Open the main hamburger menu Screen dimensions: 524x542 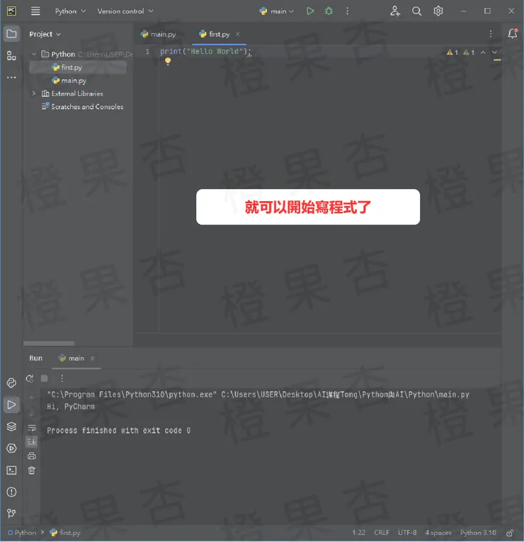point(35,11)
